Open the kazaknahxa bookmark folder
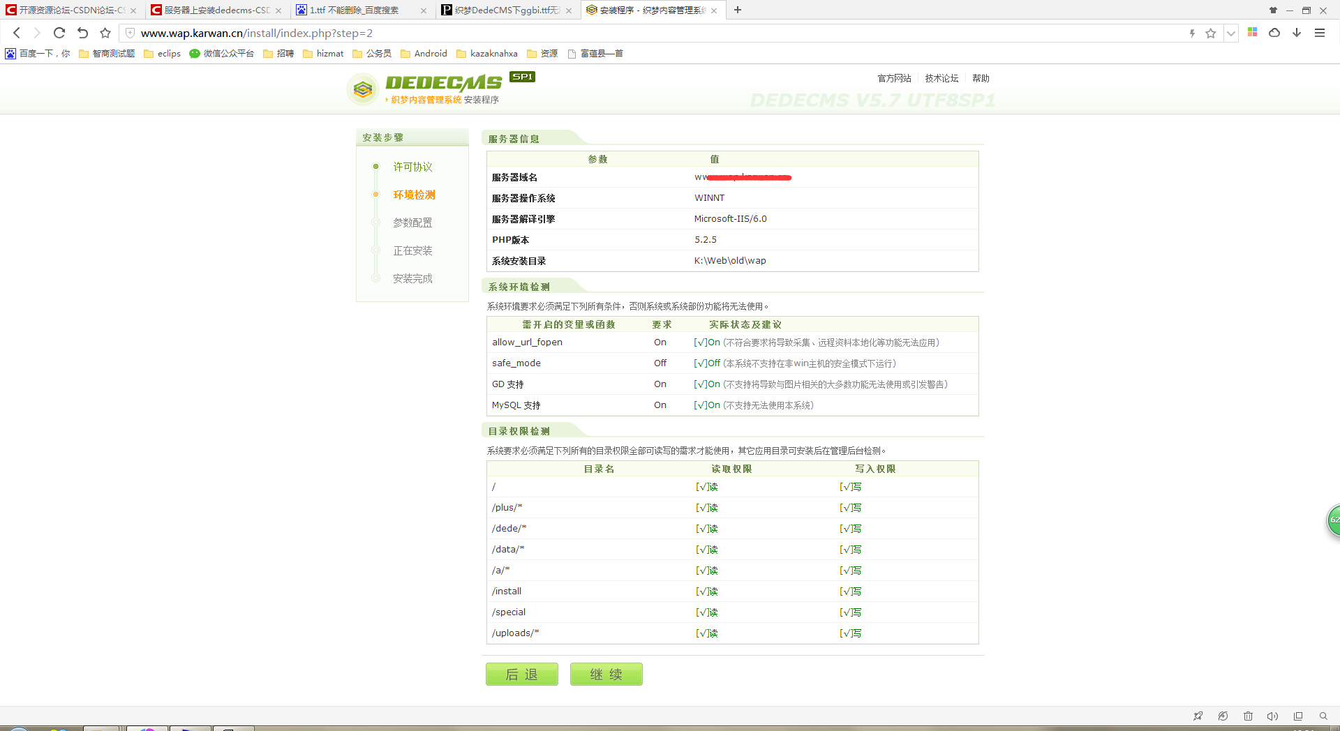 pyautogui.click(x=487, y=53)
